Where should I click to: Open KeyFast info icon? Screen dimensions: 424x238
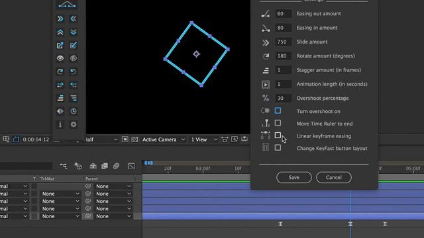coord(60,124)
